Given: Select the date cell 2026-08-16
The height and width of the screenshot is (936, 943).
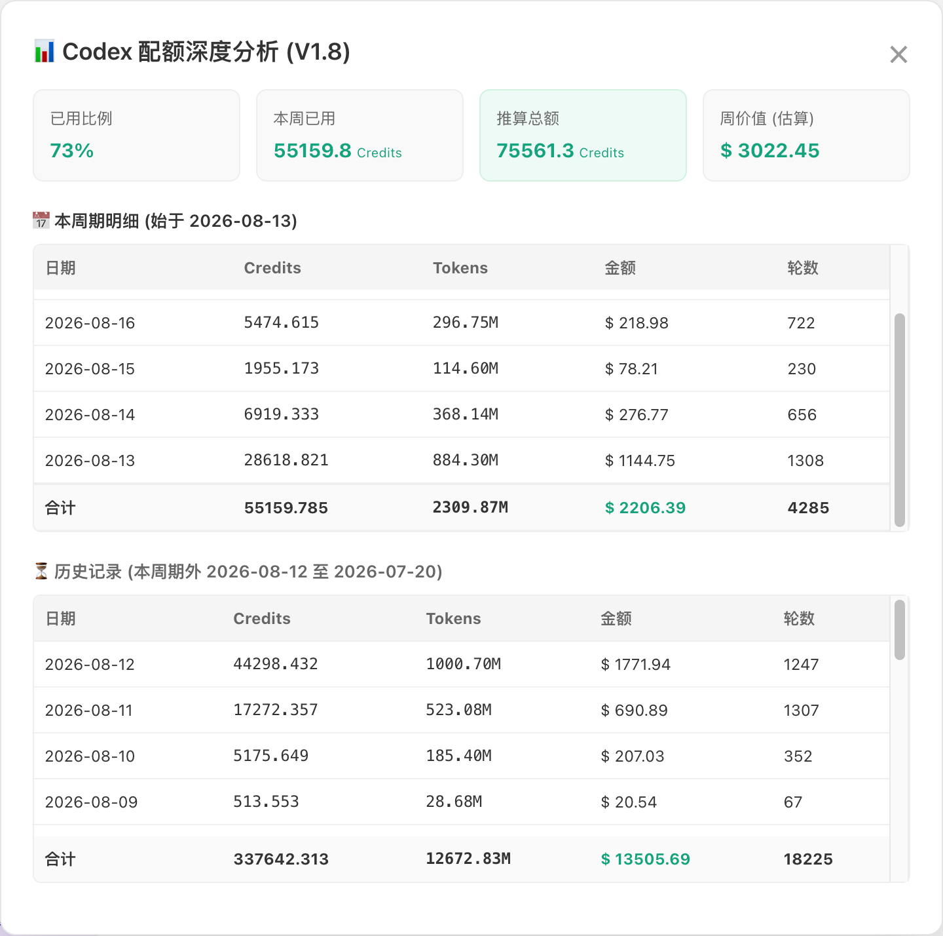Looking at the screenshot, I should pos(90,323).
